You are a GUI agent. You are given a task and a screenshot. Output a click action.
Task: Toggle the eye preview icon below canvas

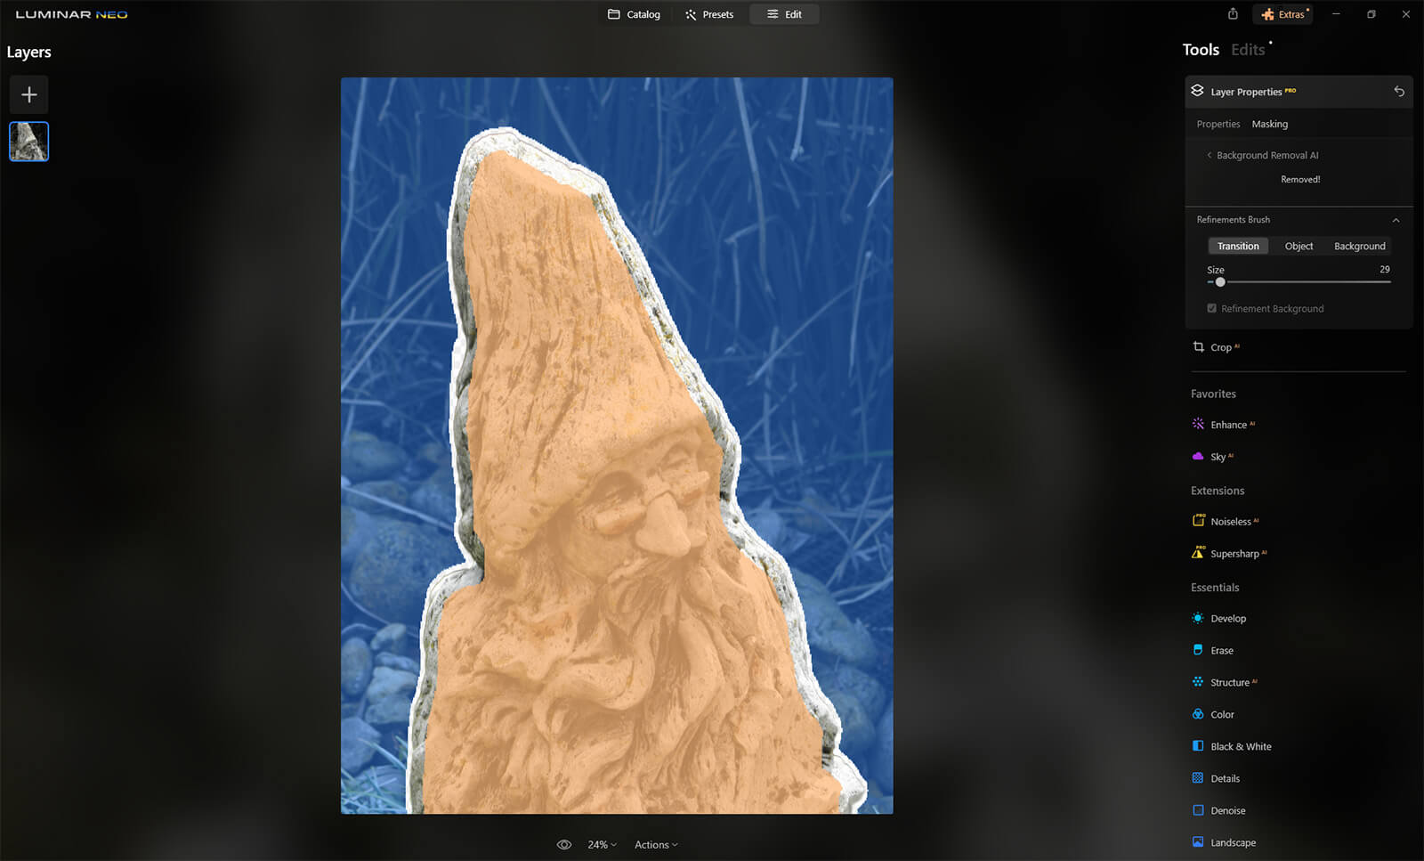coord(564,845)
